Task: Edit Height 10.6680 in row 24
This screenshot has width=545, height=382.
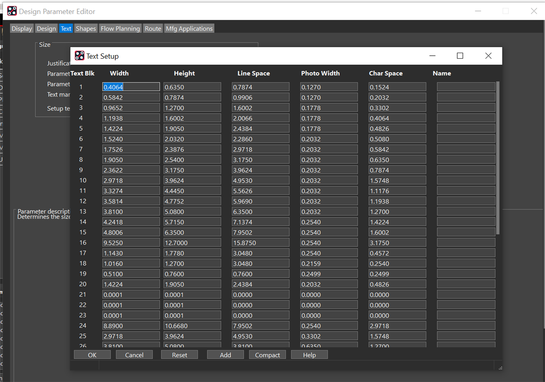Action: coord(192,325)
